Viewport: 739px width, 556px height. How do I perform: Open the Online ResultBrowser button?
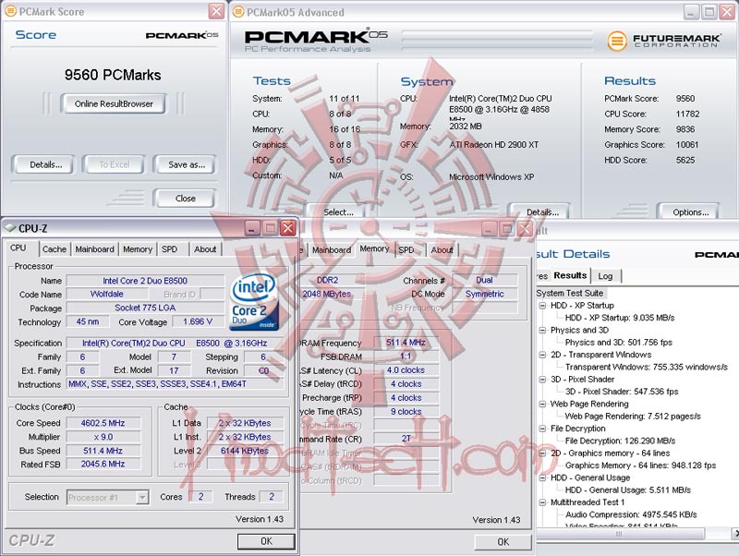click(113, 103)
